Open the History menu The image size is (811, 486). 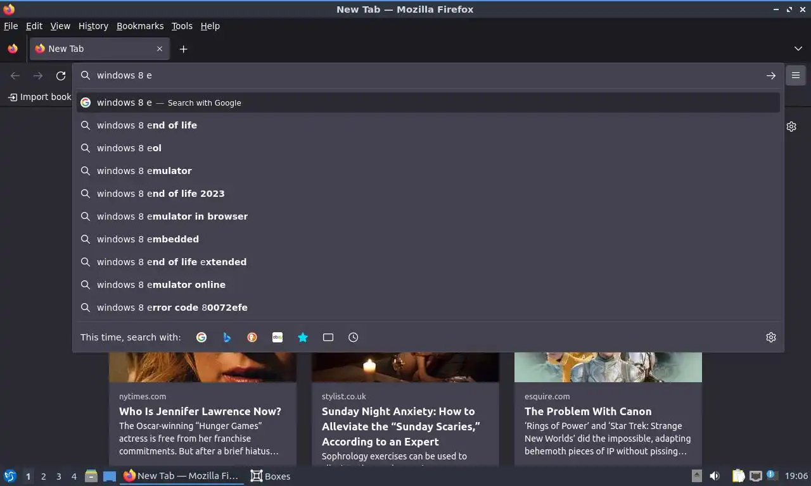coord(93,26)
